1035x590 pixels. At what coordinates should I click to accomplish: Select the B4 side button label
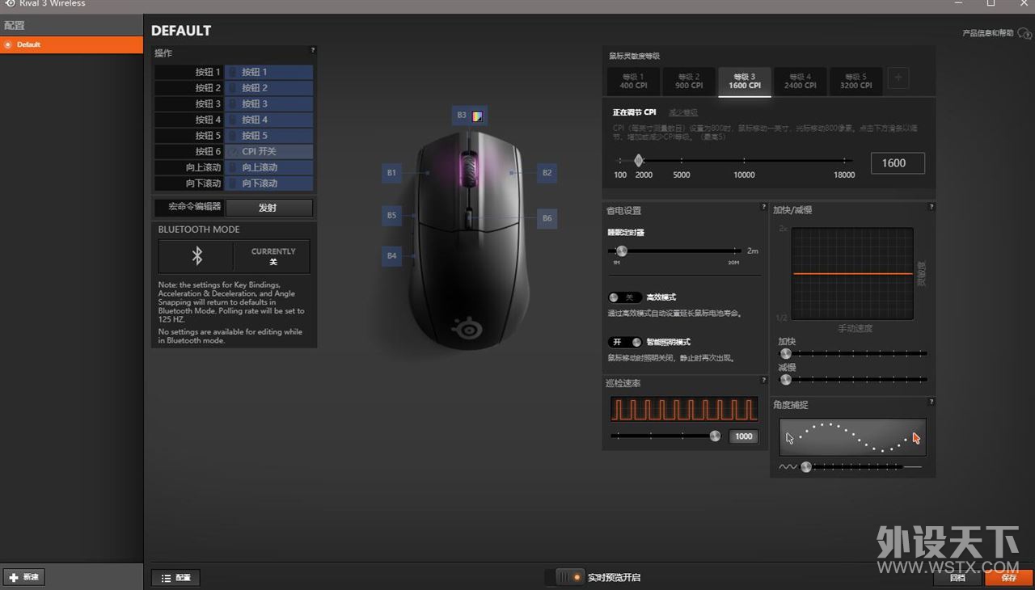391,256
